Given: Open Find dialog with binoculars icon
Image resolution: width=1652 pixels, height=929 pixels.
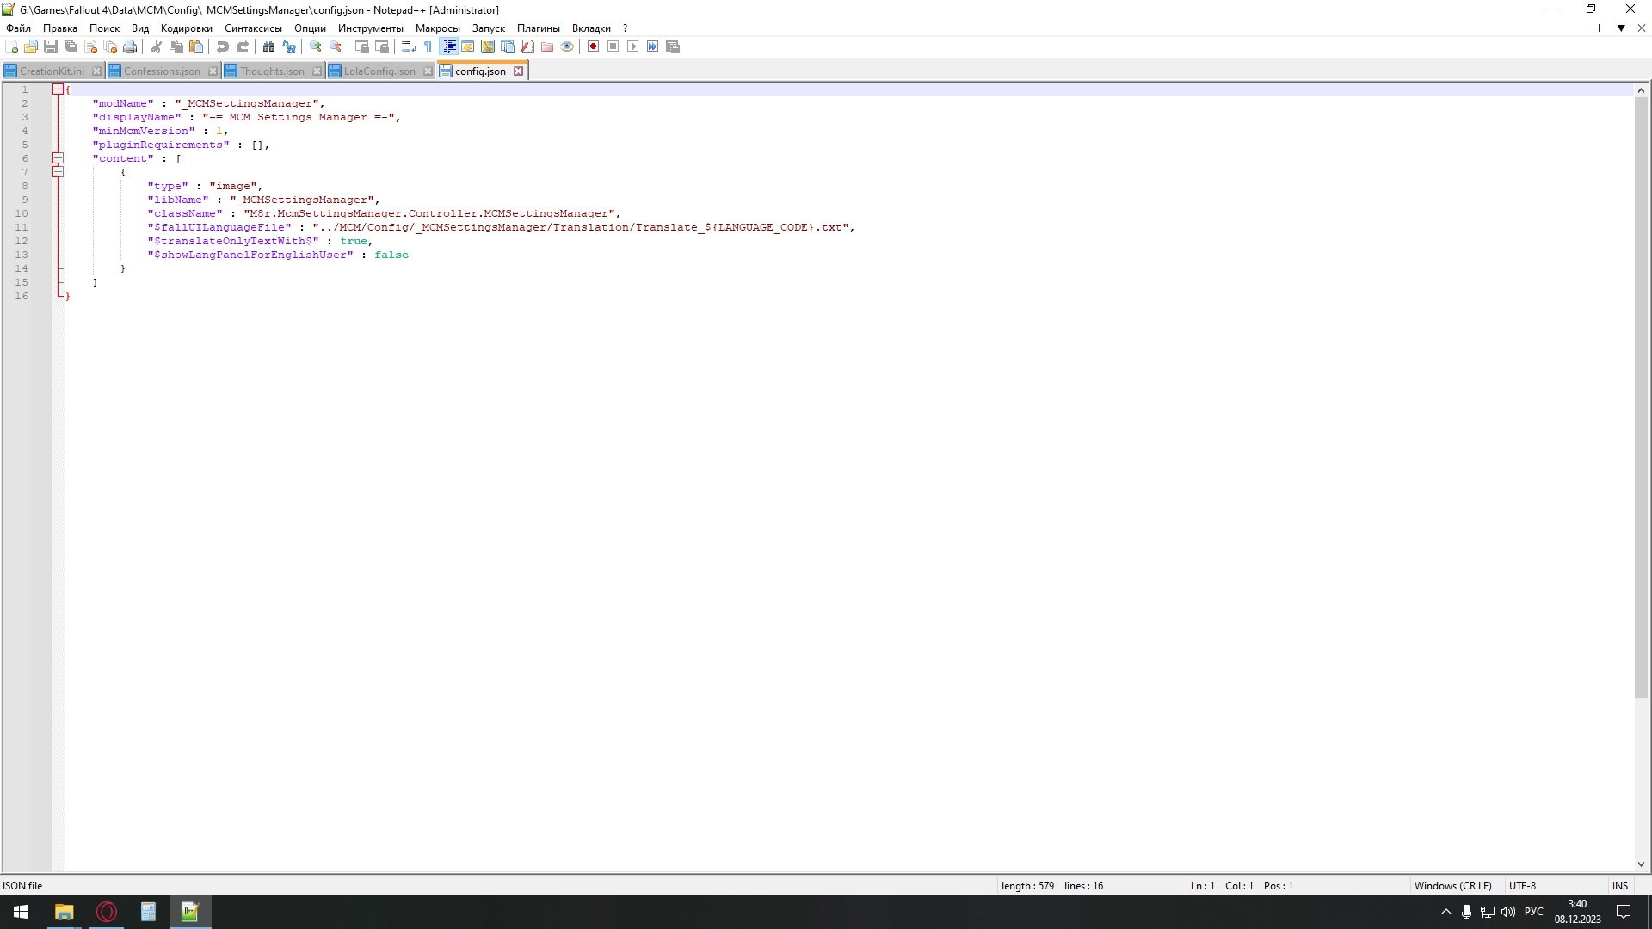Looking at the screenshot, I should click(268, 46).
